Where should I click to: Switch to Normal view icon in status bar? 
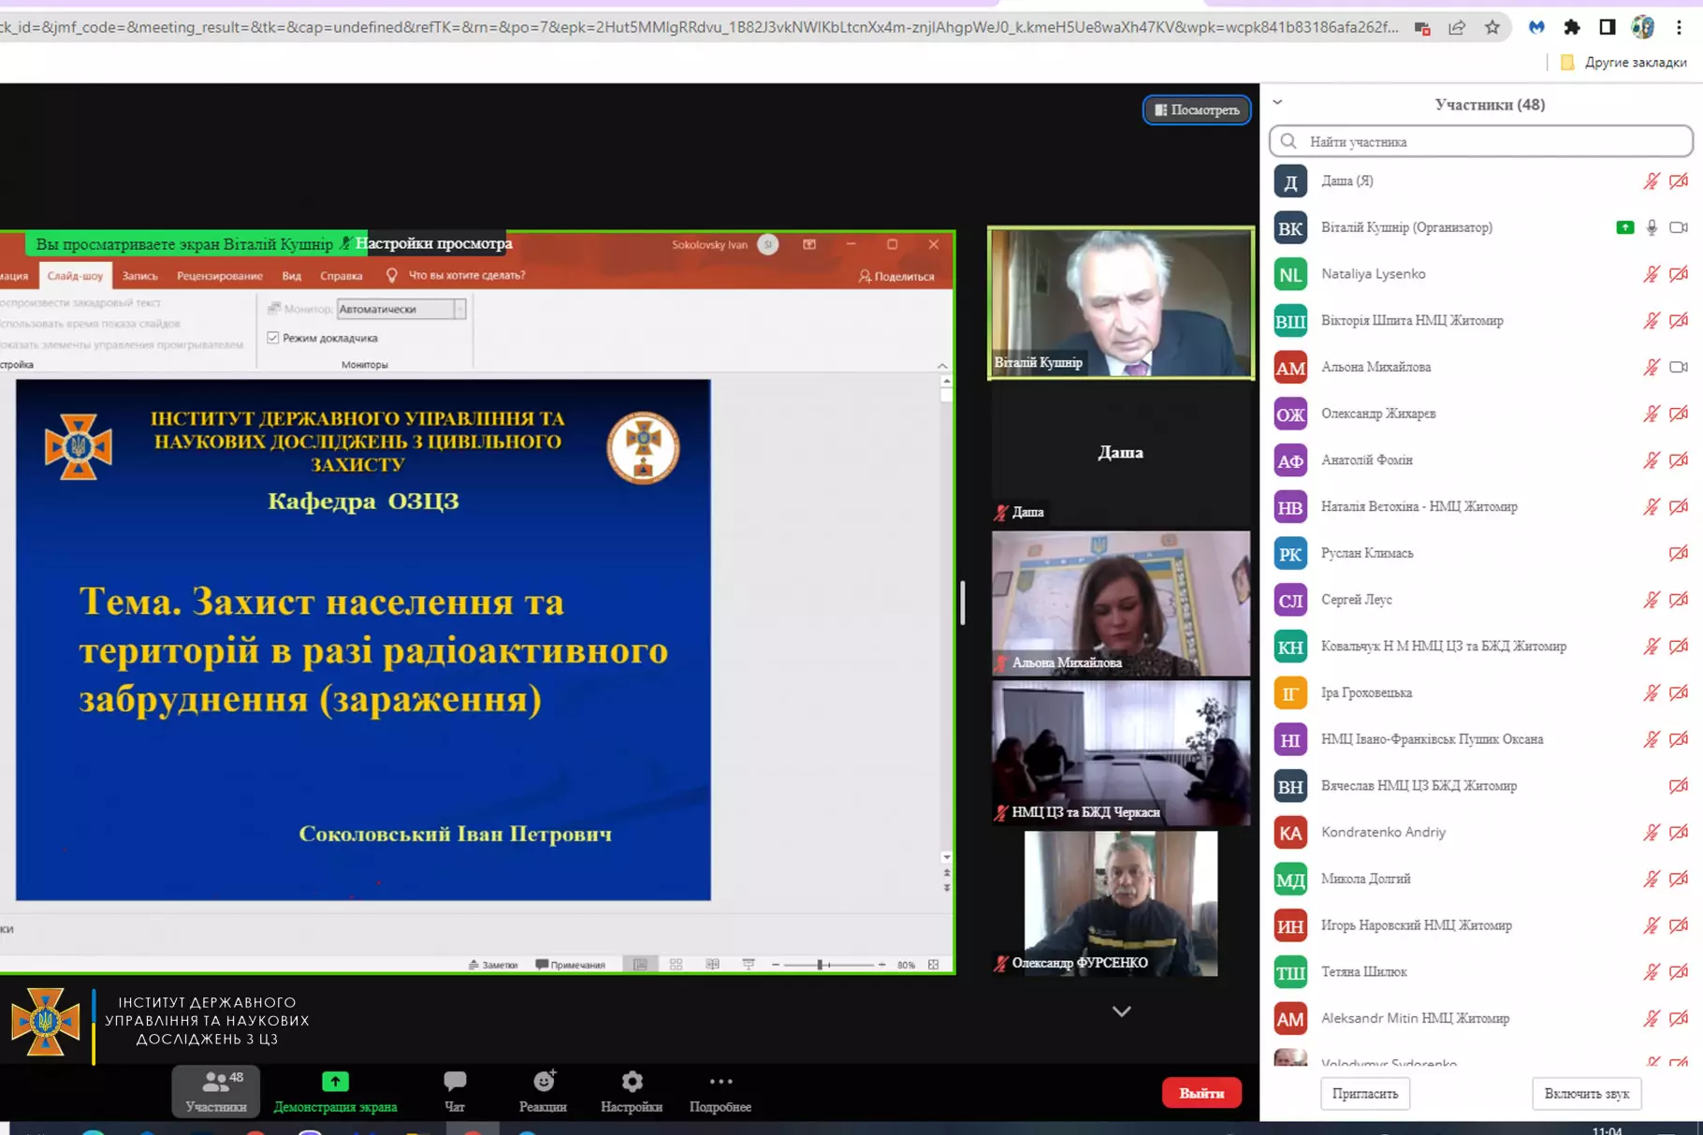pos(640,965)
